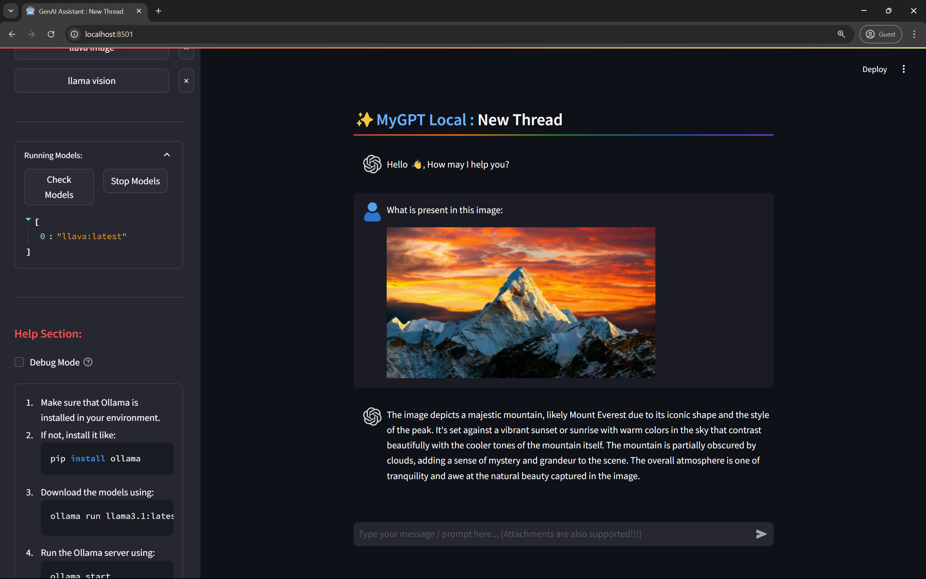Click the Debug Mode help tooltip icon
926x579 pixels.
tap(88, 362)
